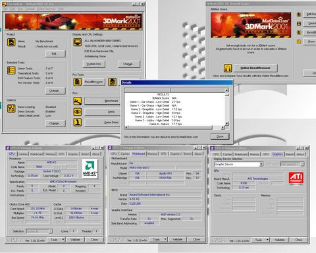Switch to Bench tab in the CPU-Z window showing the Graphics tab
Image resolution: width=316 pixels, height=253 pixels.
pos(290,154)
